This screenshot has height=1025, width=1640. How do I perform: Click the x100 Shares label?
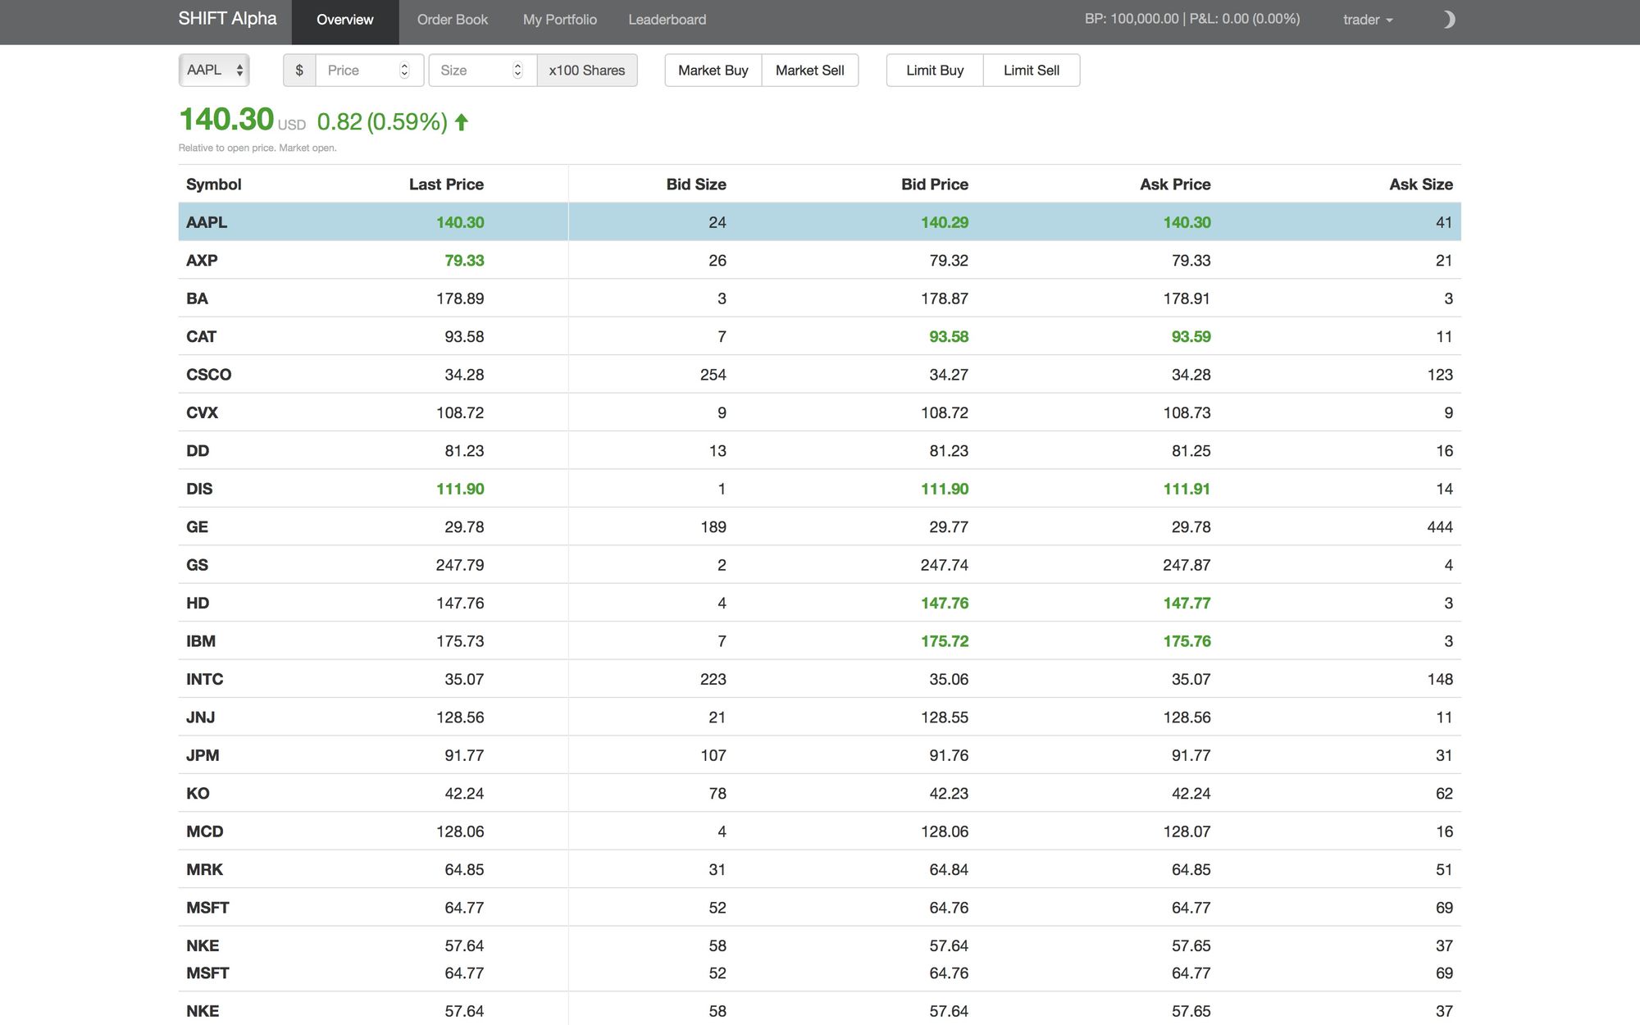point(587,71)
